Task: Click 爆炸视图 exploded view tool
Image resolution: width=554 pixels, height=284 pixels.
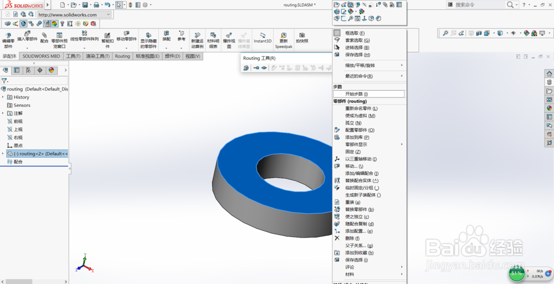Action: point(229,40)
